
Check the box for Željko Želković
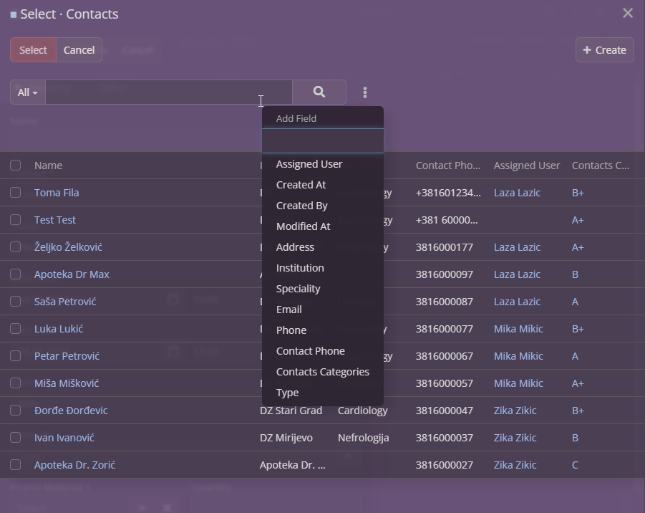(x=15, y=247)
